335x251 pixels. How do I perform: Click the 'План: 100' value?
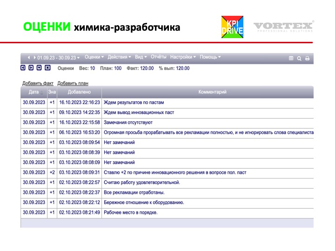tap(111, 68)
